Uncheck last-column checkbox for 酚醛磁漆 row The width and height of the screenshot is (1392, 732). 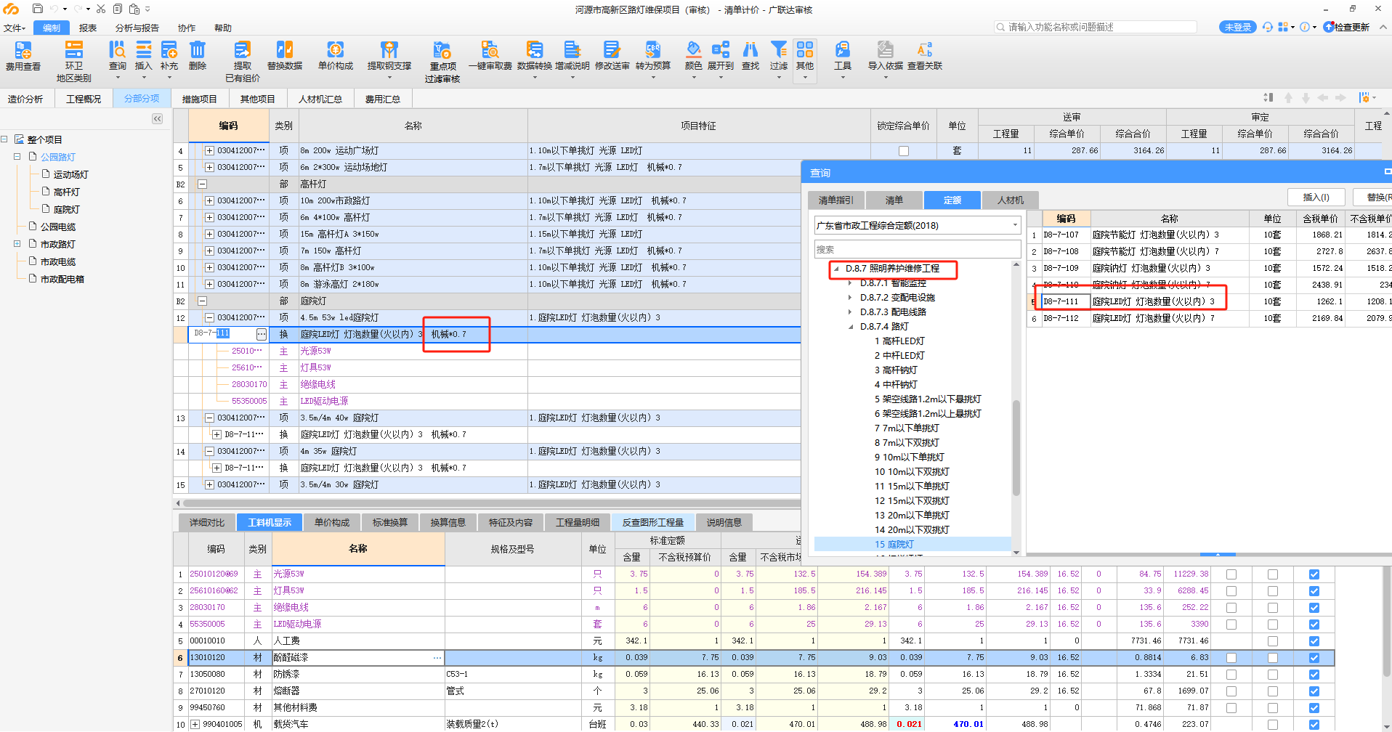tap(1314, 658)
